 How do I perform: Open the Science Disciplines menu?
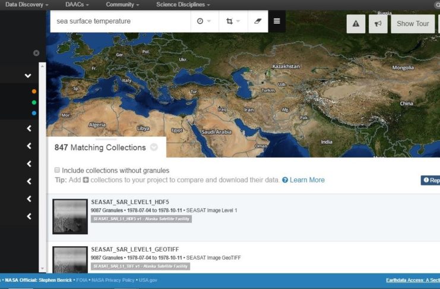183,5
